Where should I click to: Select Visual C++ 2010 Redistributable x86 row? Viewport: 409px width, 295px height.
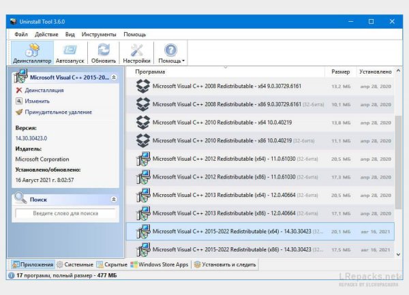(260, 141)
